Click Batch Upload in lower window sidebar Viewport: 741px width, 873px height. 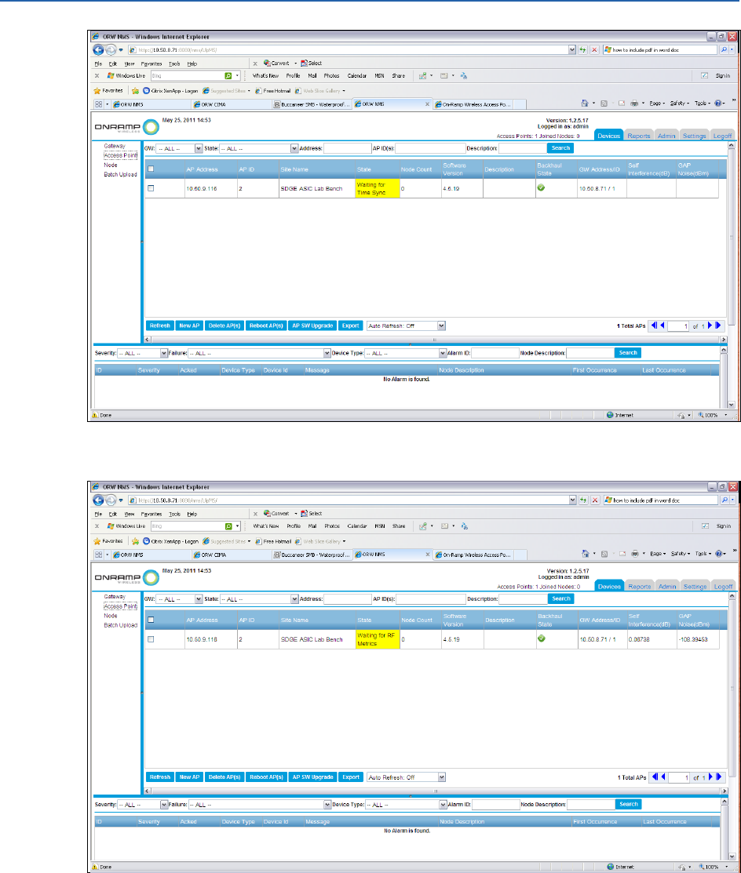120,625
